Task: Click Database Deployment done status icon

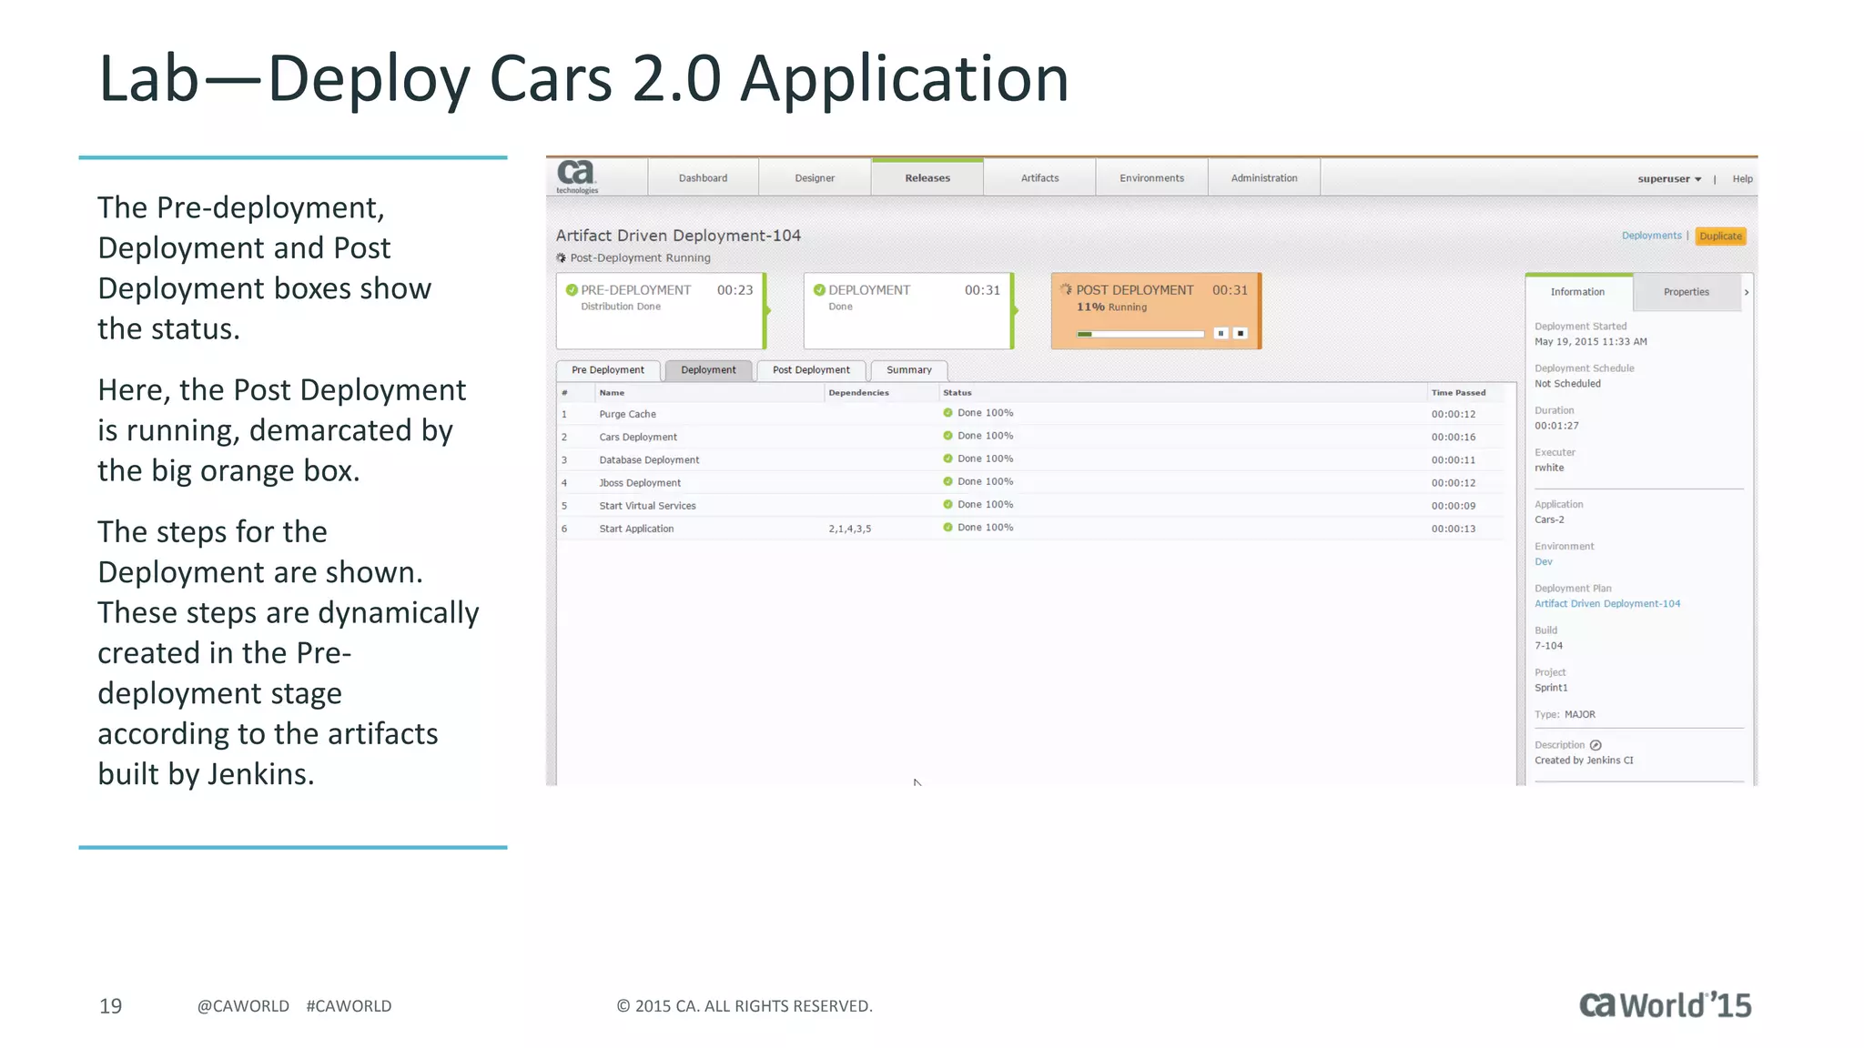Action: pyautogui.click(x=947, y=458)
